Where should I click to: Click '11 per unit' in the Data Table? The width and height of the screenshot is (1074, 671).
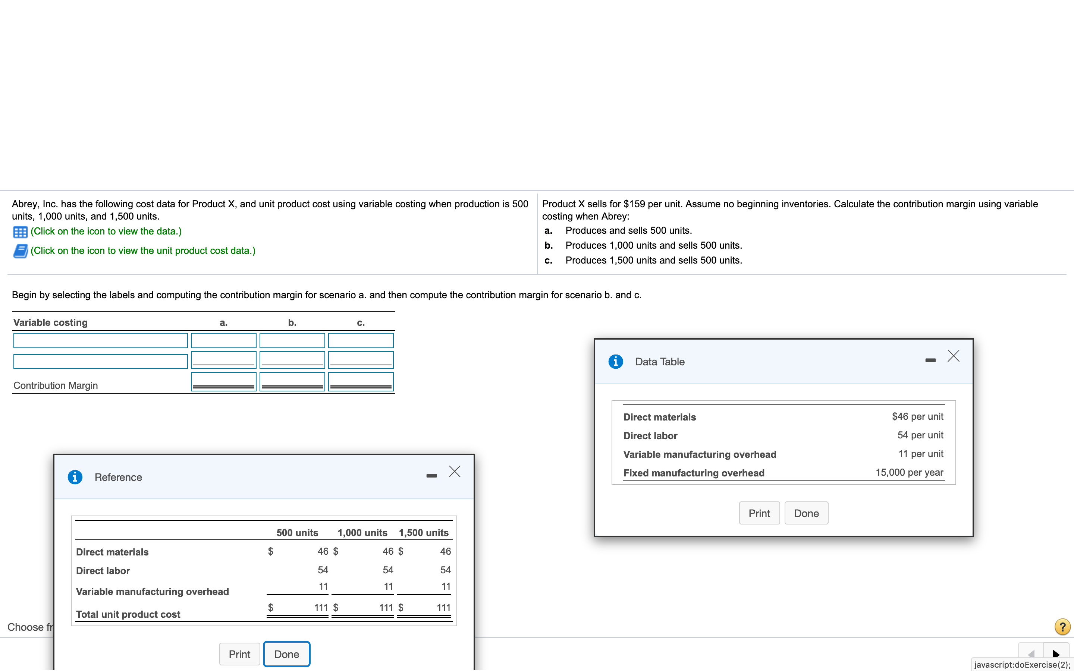tap(921, 454)
